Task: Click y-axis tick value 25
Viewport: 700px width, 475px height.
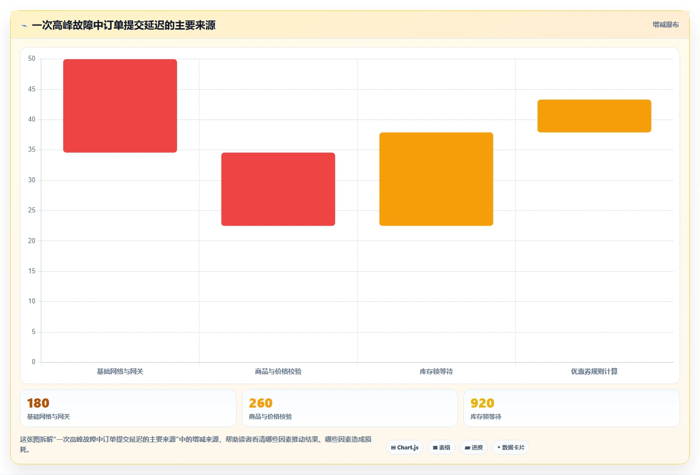Action: [32, 210]
